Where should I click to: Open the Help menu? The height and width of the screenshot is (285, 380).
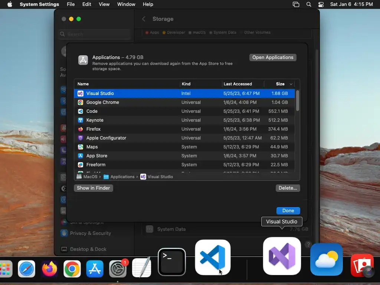148,4
